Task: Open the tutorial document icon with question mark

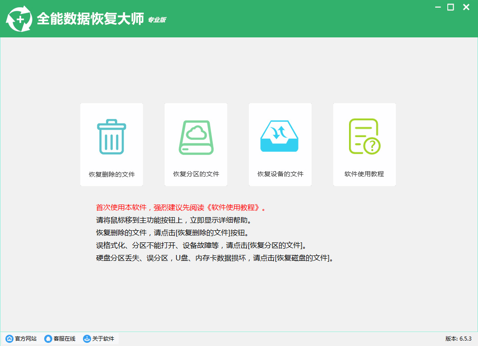Action: coord(364,135)
